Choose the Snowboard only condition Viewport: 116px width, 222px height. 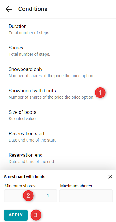[58, 72]
